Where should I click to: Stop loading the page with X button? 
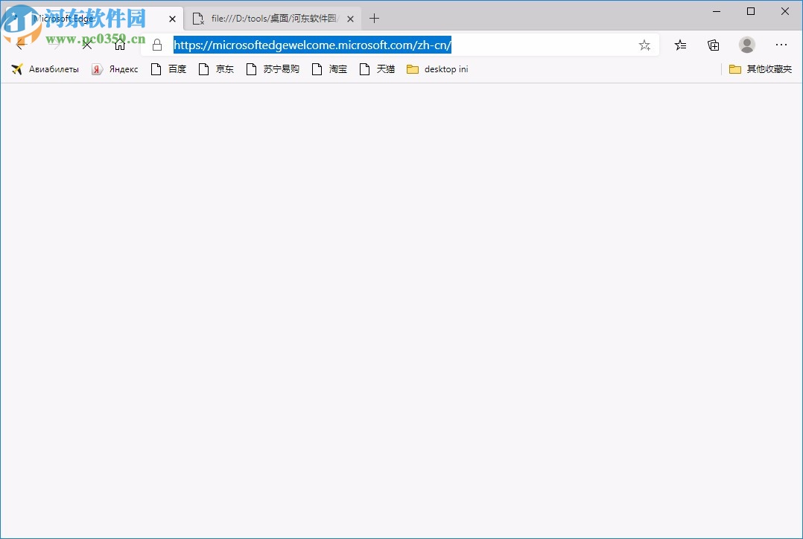(x=87, y=45)
